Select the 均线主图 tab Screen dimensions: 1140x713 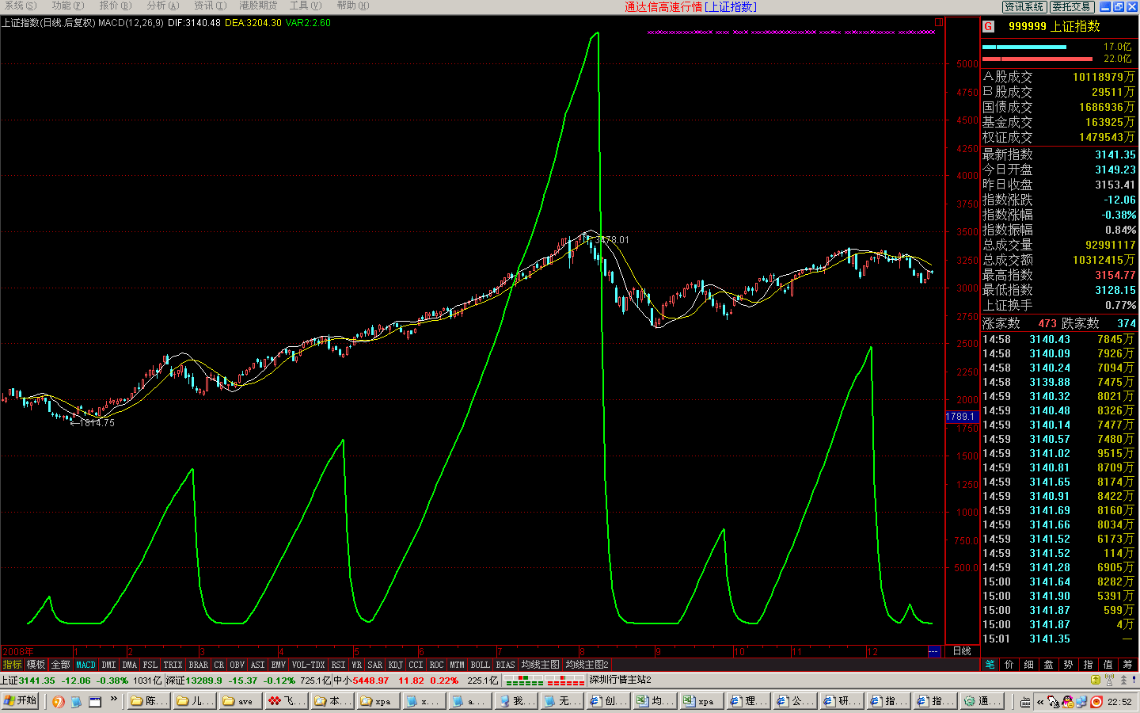pos(540,665)
